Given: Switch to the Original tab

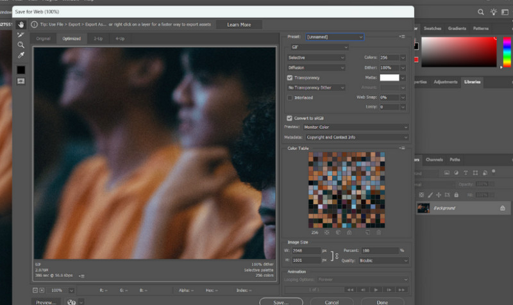Looking at the screenshot, I should click(x=43, y=38).
